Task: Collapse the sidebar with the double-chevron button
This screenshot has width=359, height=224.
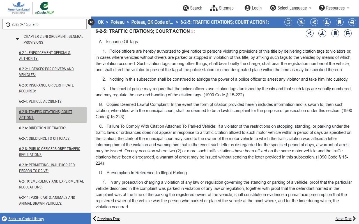Action: (x=91, y=22)
